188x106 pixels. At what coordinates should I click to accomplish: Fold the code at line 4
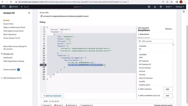46,34
